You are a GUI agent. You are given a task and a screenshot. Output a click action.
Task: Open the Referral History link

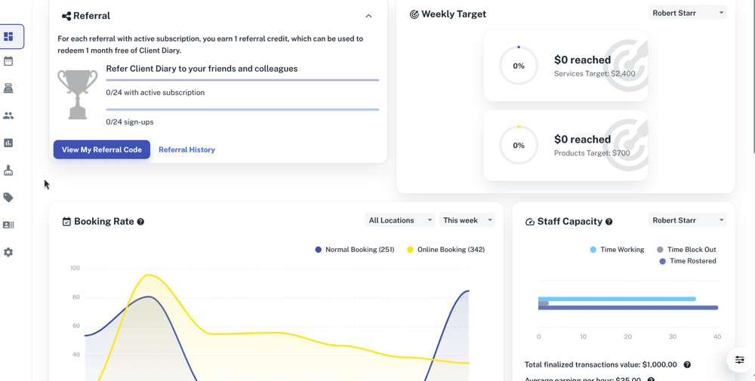[186, 149]
